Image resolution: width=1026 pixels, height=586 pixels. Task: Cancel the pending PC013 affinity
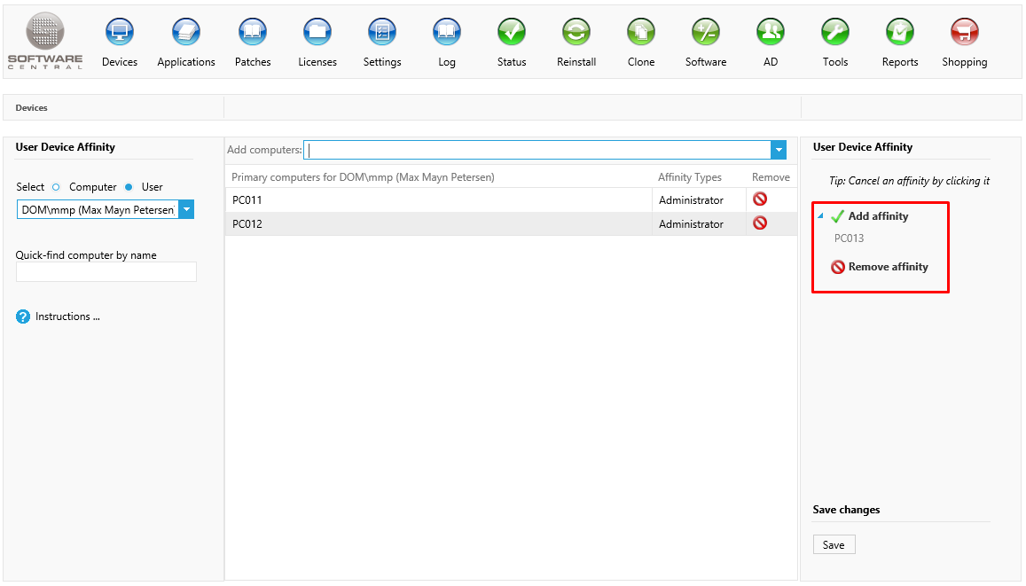tap(849, 238)
